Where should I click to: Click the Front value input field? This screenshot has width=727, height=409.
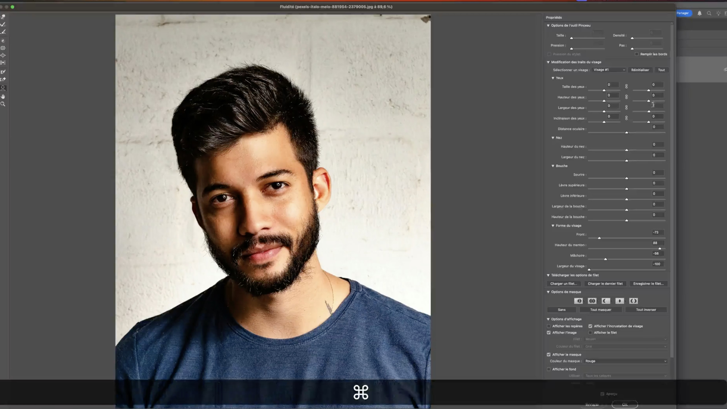658,232
